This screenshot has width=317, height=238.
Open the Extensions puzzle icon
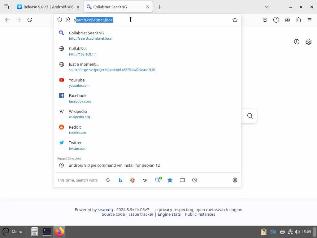pos(298,20)
